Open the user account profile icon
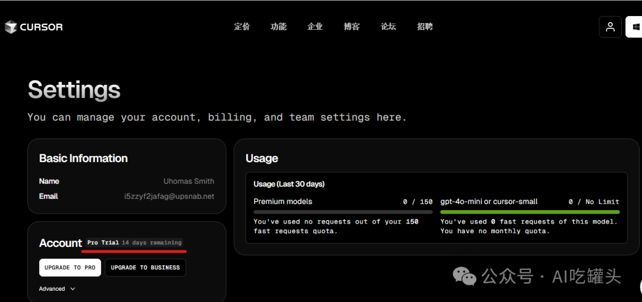This screenshot has width=642, height=302. point(610,27)
